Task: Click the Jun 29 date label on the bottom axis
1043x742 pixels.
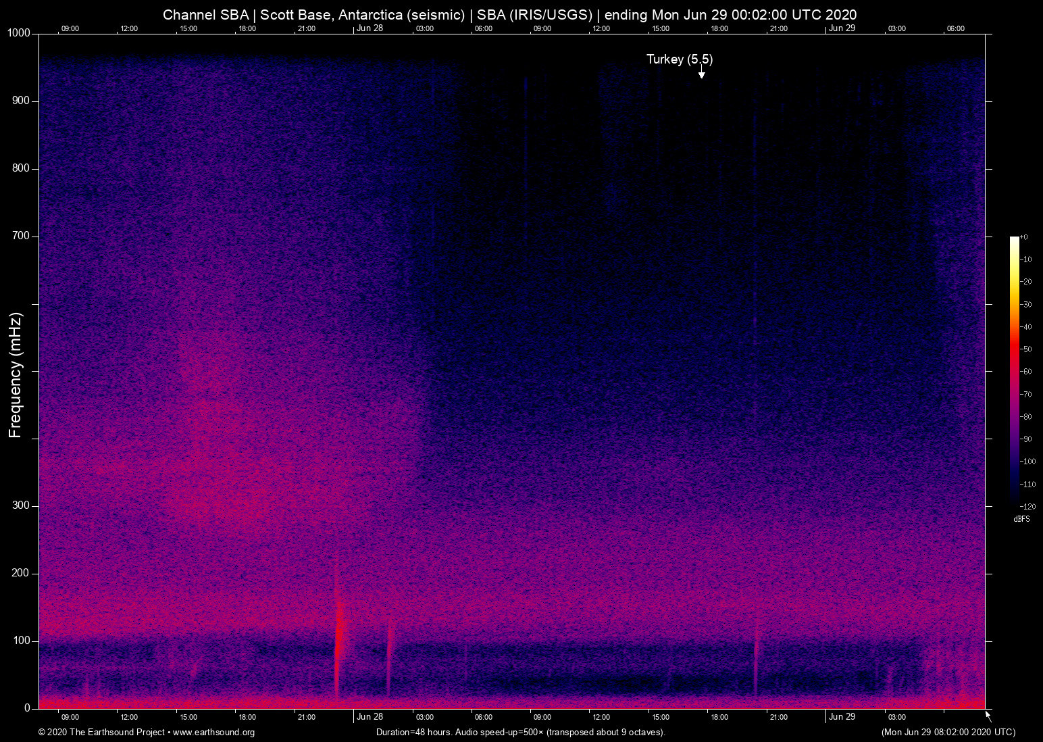Action: (x=842, y=717)
